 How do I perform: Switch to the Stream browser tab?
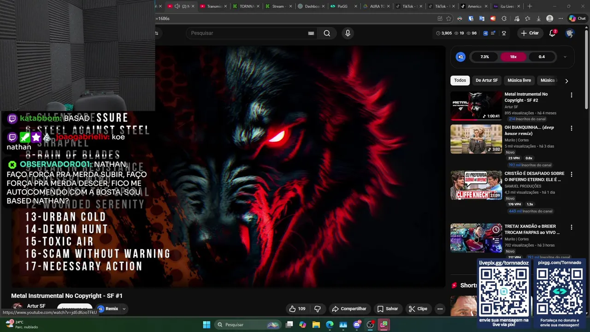(x=279, y=6)
